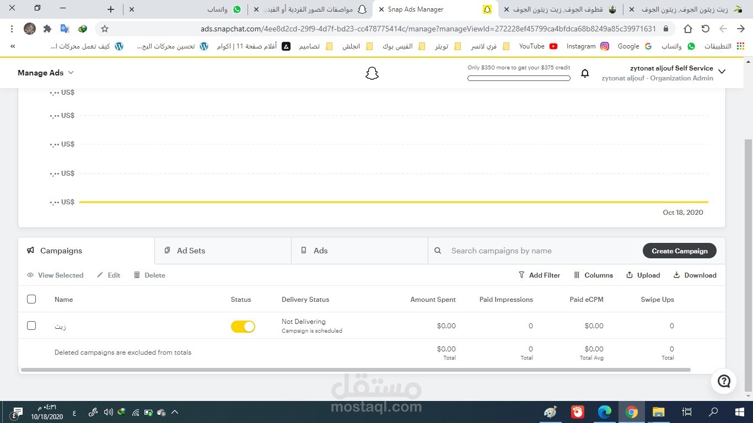
Task: Select all campaigns with header checkbox
Action: click(31, 299)
